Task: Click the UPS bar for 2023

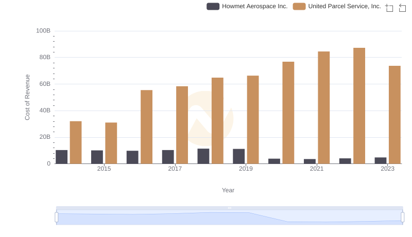Action: tap(394, 115)
